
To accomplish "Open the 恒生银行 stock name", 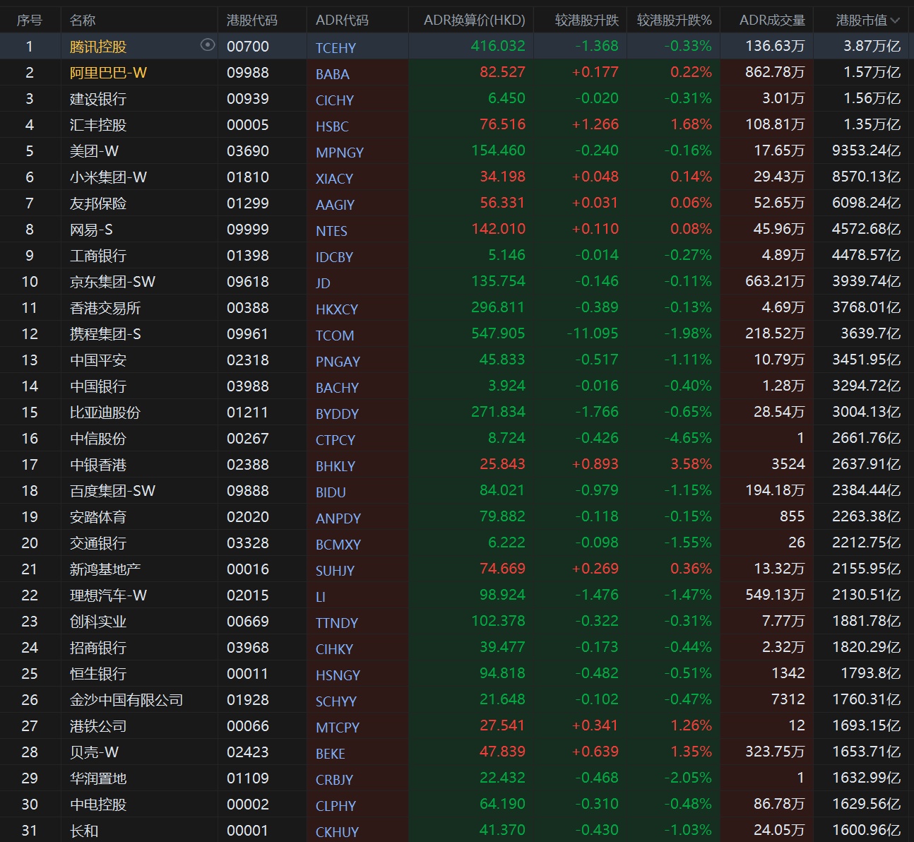I will pyautogui.click(x=98, y=674).
